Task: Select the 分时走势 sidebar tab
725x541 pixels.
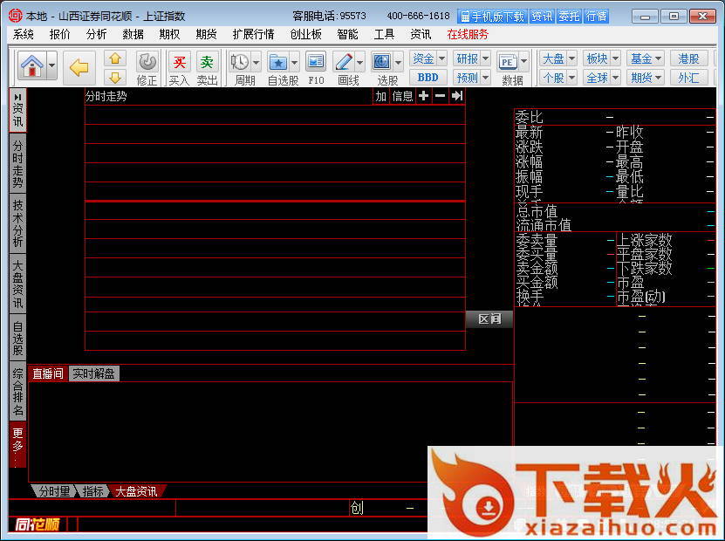Action: (17, 164)
